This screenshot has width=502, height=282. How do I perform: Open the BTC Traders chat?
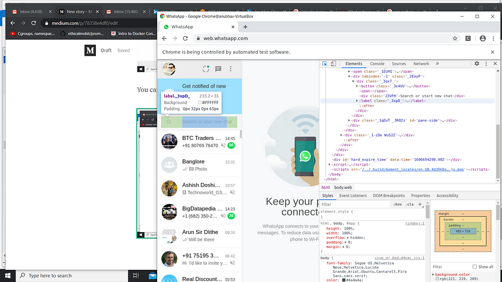click(x=199, y=142)
